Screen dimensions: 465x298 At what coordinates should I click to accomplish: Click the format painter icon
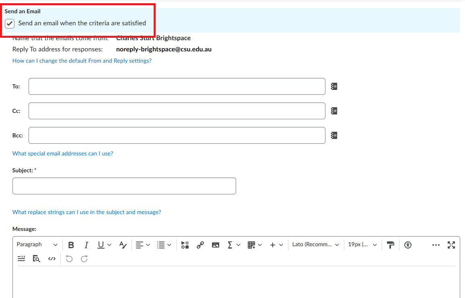point(390,245)
